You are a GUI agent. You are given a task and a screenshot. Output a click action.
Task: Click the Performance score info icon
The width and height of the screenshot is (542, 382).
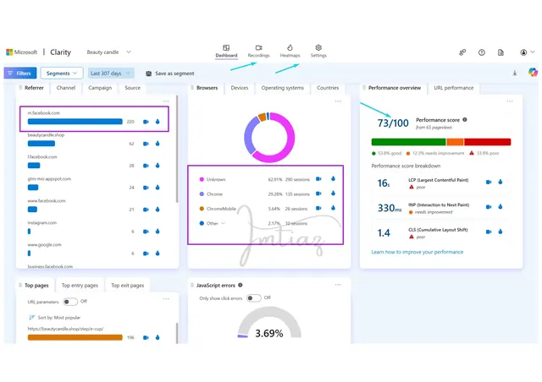point(465,120)
